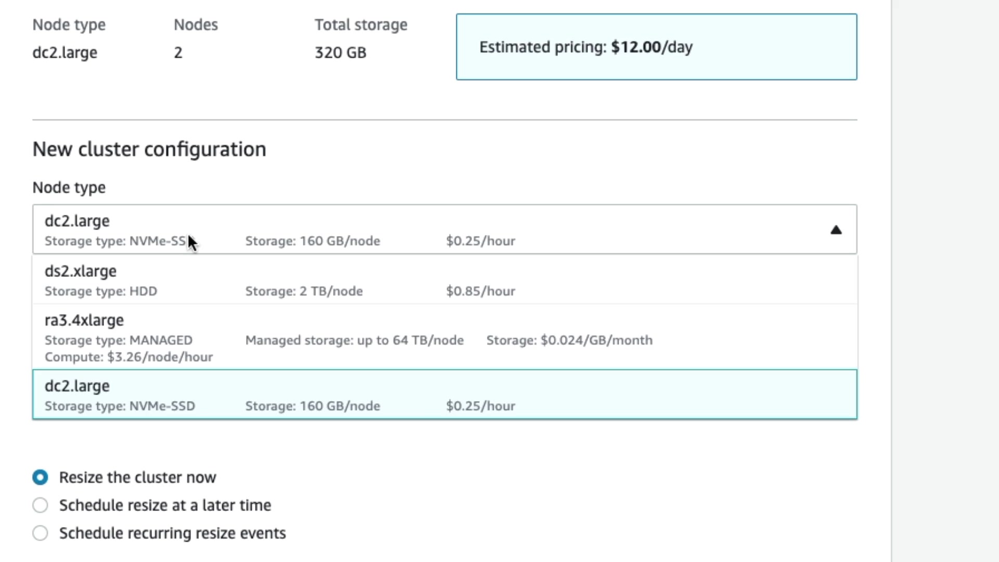Click Managed storage up to 64 TB/node
Screen dimensions: 999x562
pyautogui.click(x=354, y=340)
